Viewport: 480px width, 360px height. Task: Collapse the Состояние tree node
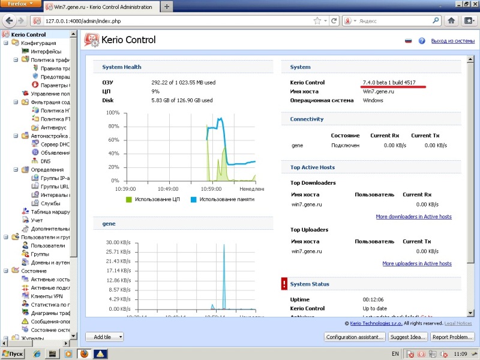[6, 271]
